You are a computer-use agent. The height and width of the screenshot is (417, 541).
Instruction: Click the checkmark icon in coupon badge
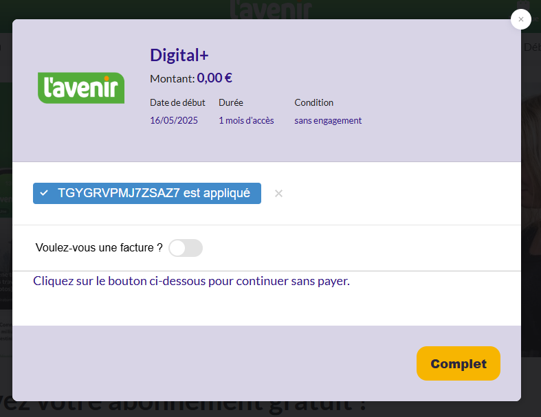pyautogui.click(x=44, y=193)
